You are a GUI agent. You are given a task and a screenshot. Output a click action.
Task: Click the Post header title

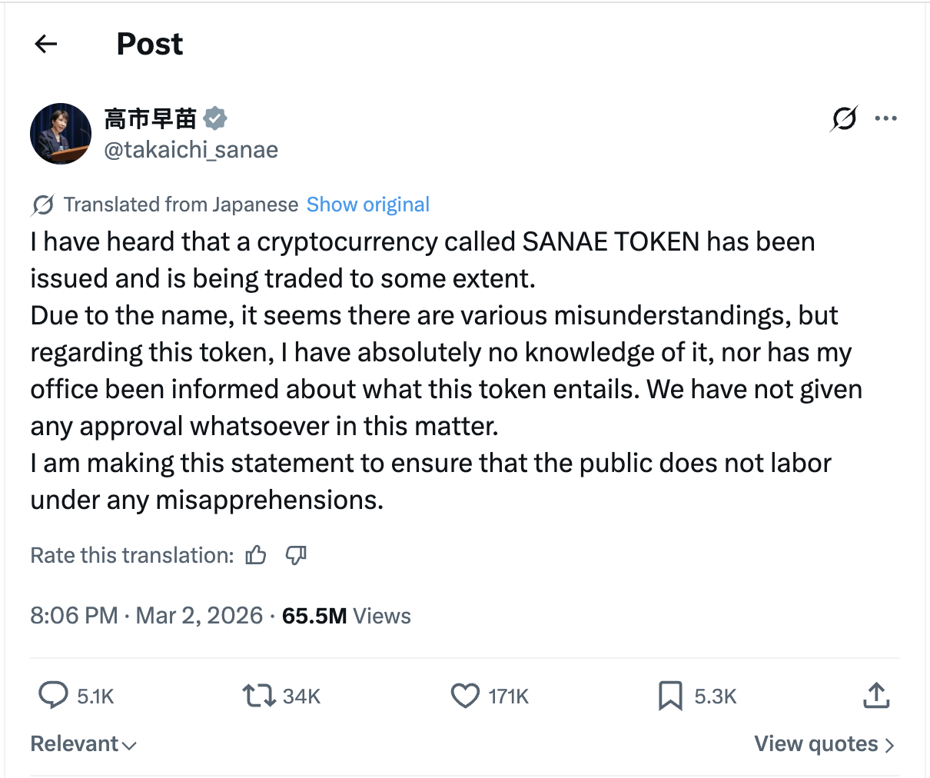(x=149, y=44)
